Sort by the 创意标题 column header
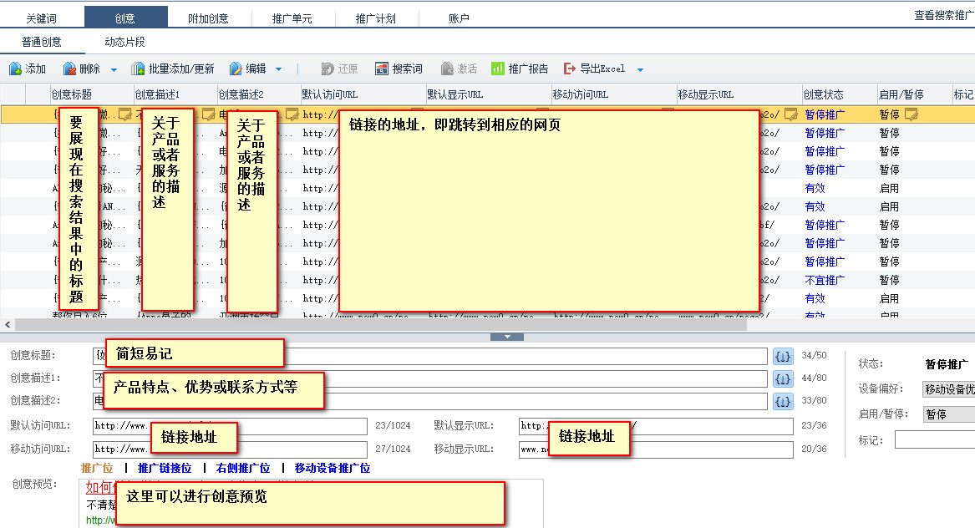Image resolution: width=975 pixels, height=528 pixels. (x=92, y=94)
